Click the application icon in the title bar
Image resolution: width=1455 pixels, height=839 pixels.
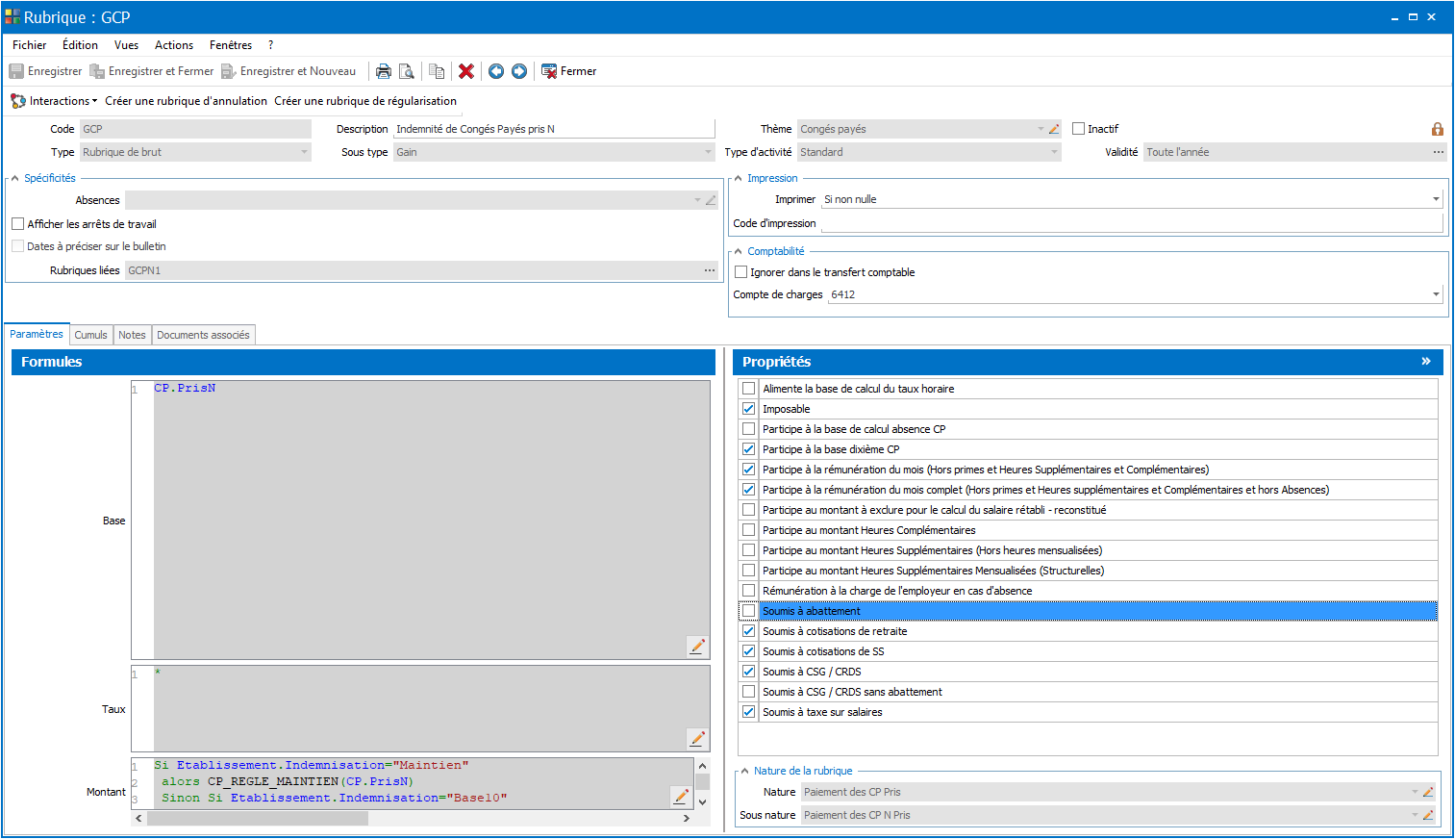(x=13, y=17)
